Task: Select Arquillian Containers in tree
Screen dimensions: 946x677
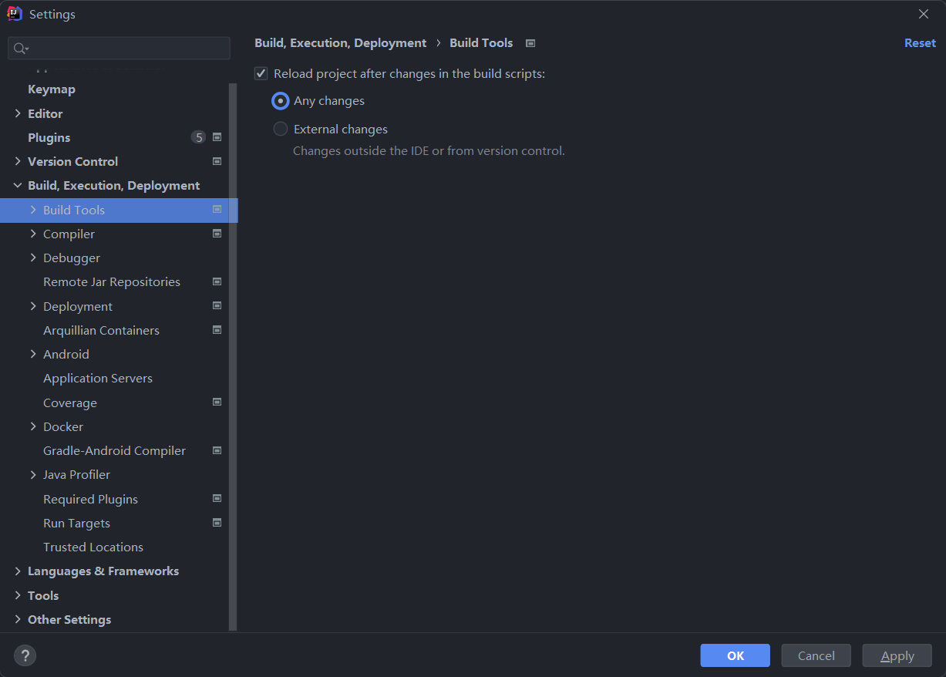Action: pyautogui.click(x=101, y=330)
